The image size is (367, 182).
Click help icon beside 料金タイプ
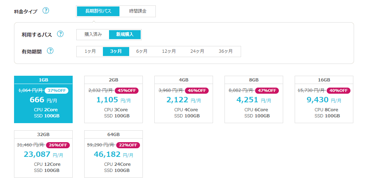(x=46, y=10)
